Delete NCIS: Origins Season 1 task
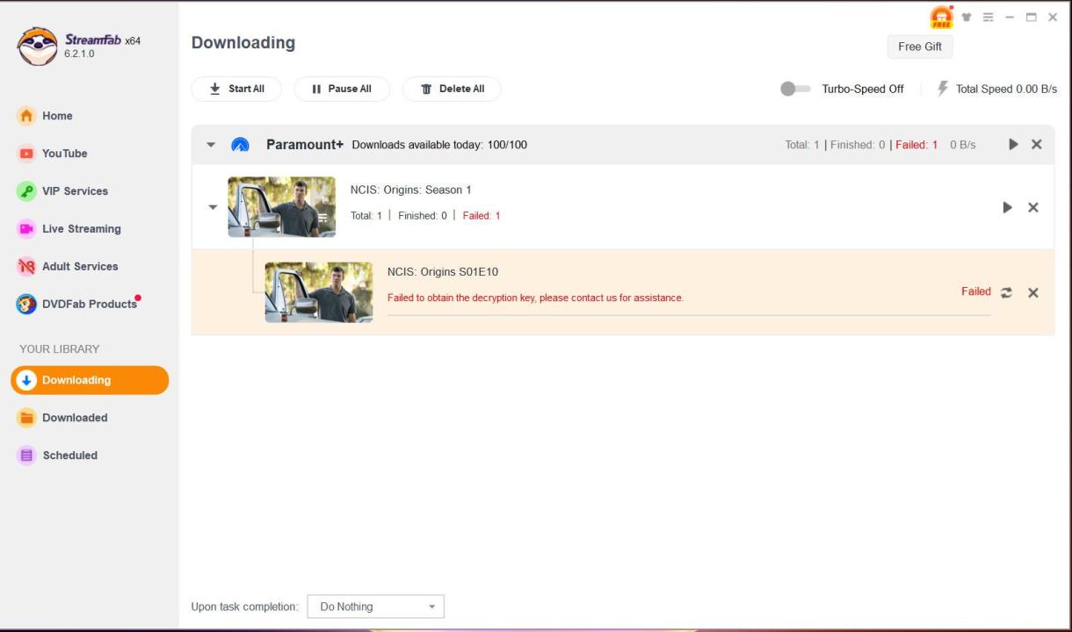 click(1033, 207)
